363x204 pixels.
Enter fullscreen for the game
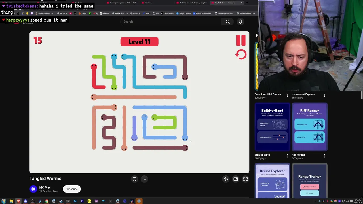pos(246,179)
